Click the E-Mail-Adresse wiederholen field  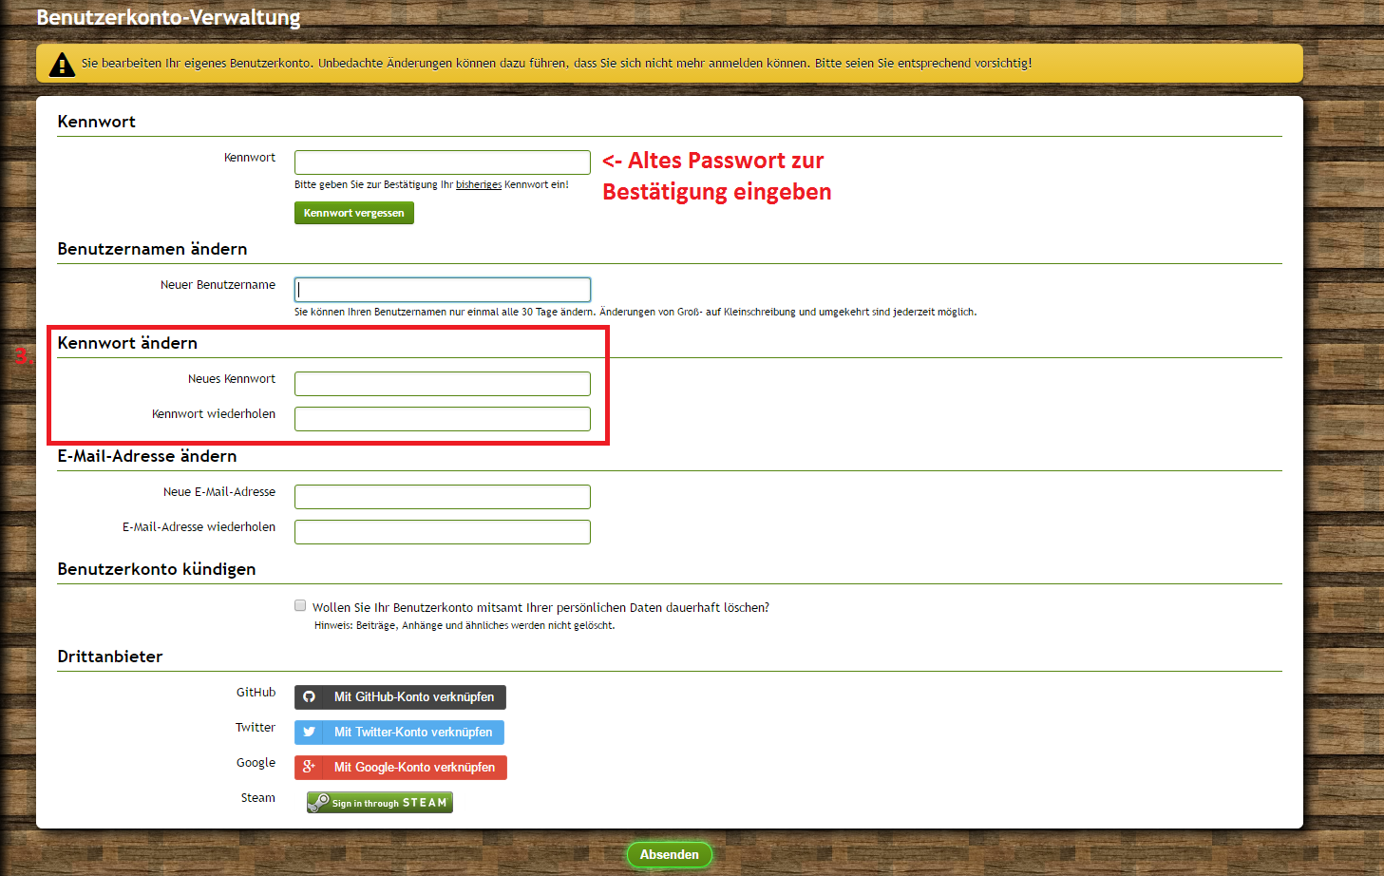[x=442, y=532]
